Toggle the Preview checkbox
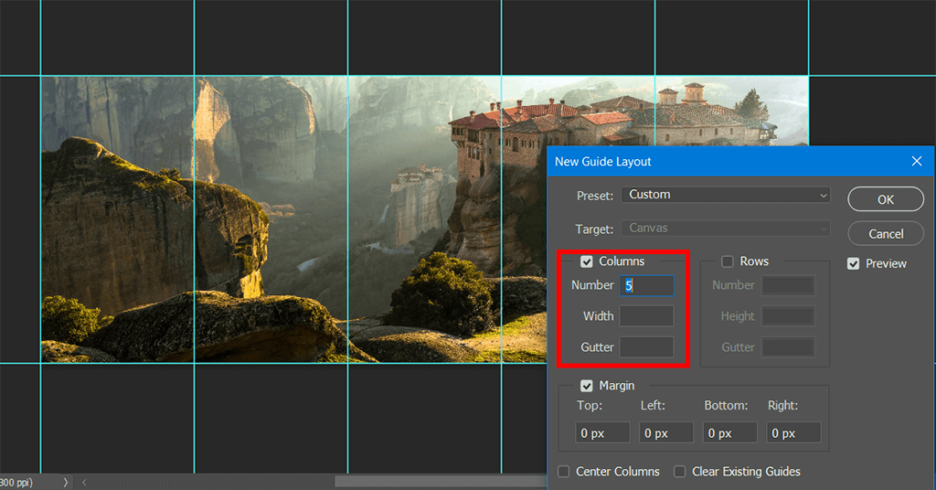The image size is (936, 490). pyautogui.click(x=853, y=264)
